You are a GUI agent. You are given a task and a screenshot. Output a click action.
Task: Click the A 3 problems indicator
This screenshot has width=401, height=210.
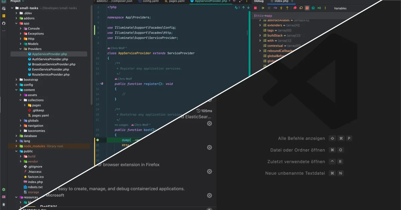click(237, 7)
